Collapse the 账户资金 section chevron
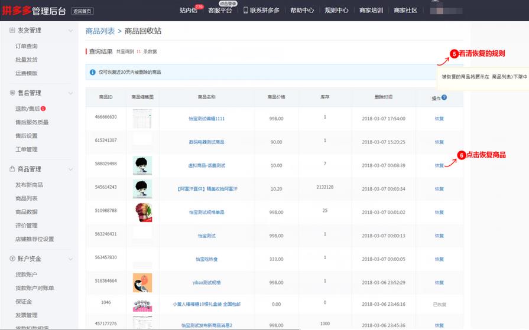Screen dimensions: 529x330 [70, 259]
